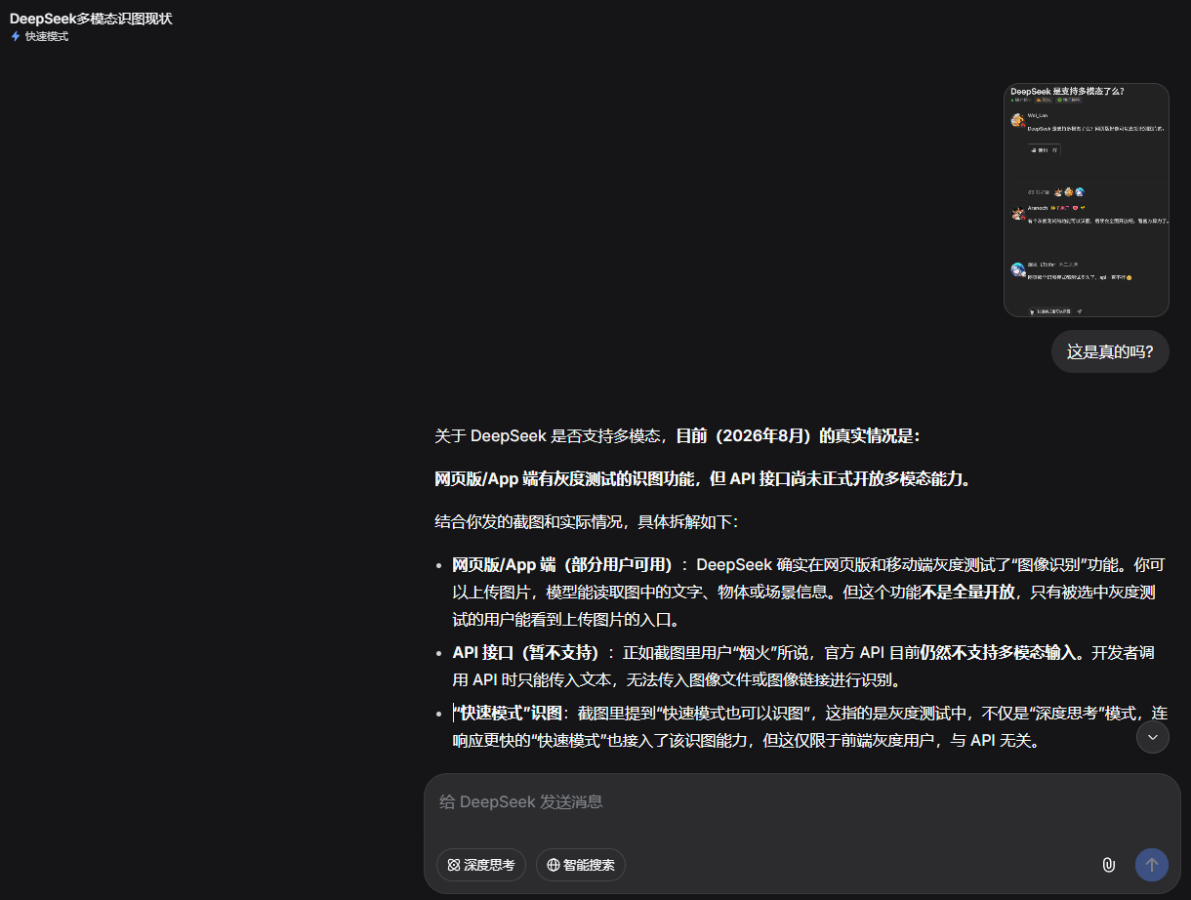This screenshot has width=1191, height=900.
Task: Click the line 结合你发的截图和实际情况，具体拆解如下
Action: coord(587,521)
